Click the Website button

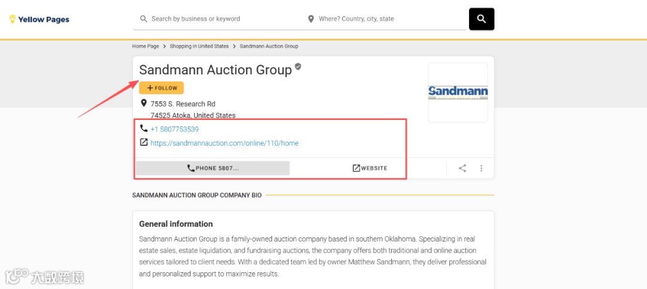pos(370,168)
